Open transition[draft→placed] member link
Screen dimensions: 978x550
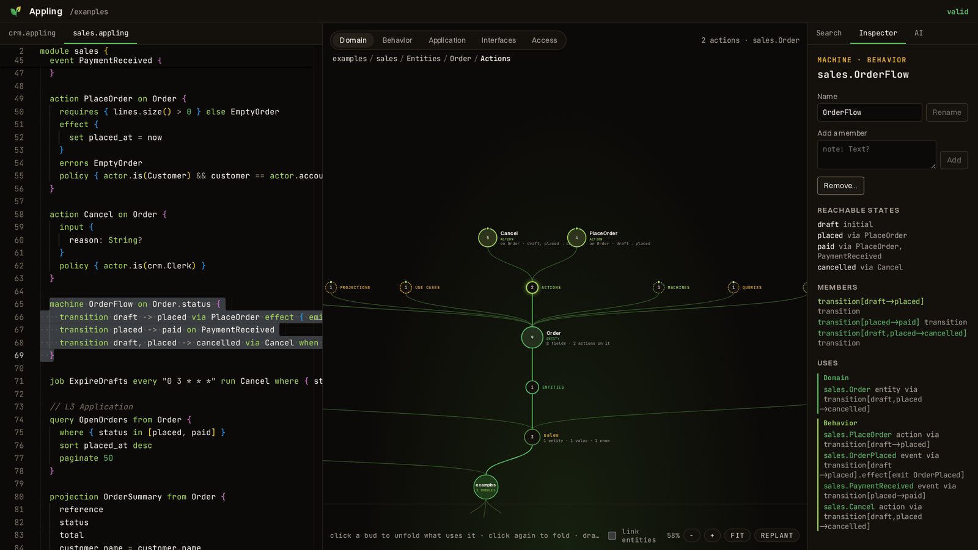click(x=870, y=301)
